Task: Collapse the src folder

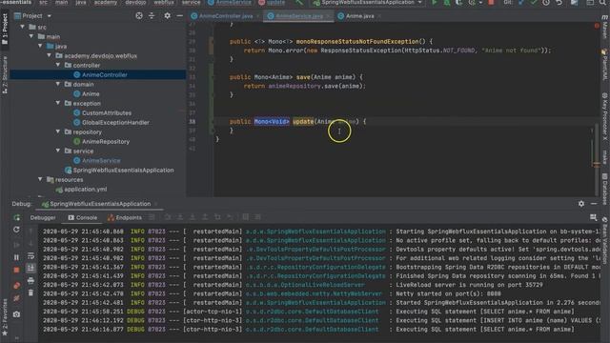Action: tap(23, 27)
